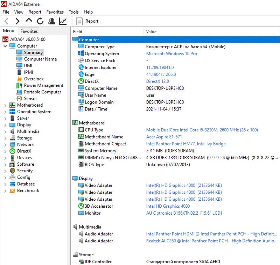Click the Forward navigation arrow
The image size is (280, 265).
click(x=17, y=21)
